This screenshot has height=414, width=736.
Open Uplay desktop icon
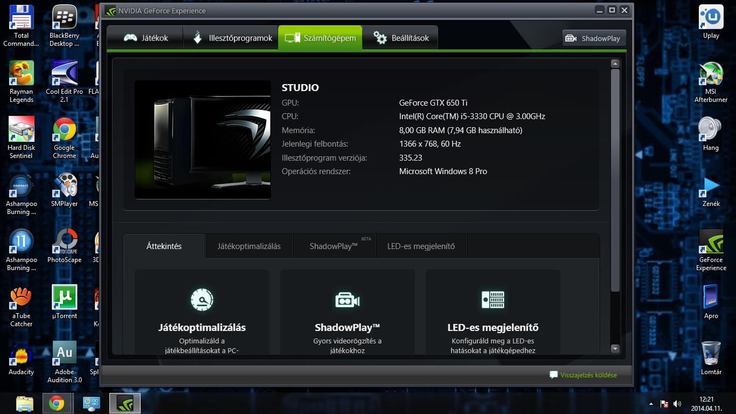click(x=711, y=22)
